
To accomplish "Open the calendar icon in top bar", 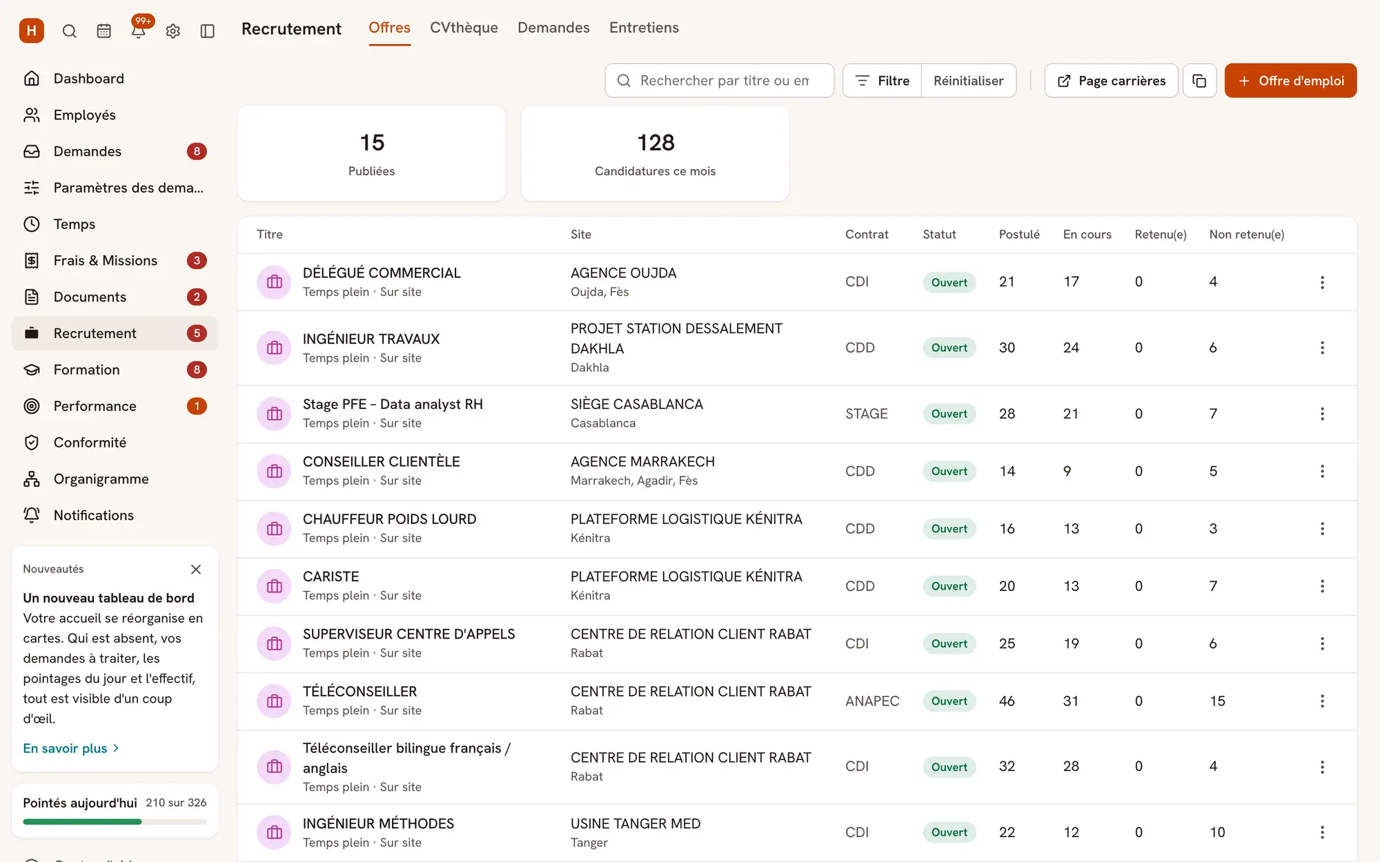I will pyautogui.click(x=104, y=31).
